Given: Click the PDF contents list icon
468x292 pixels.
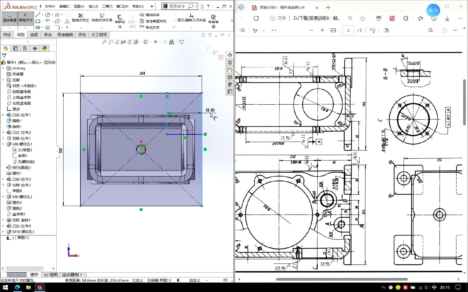Looking at the screenshot, I should click(x=242, y=30).
